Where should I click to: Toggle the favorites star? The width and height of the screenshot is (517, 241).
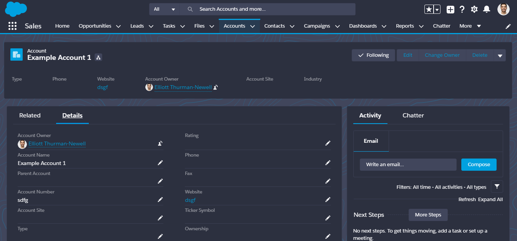coord(429,9)
